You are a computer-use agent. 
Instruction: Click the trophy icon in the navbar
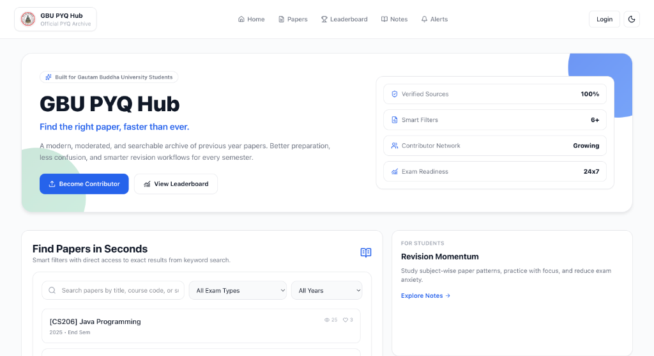[324, 19]
